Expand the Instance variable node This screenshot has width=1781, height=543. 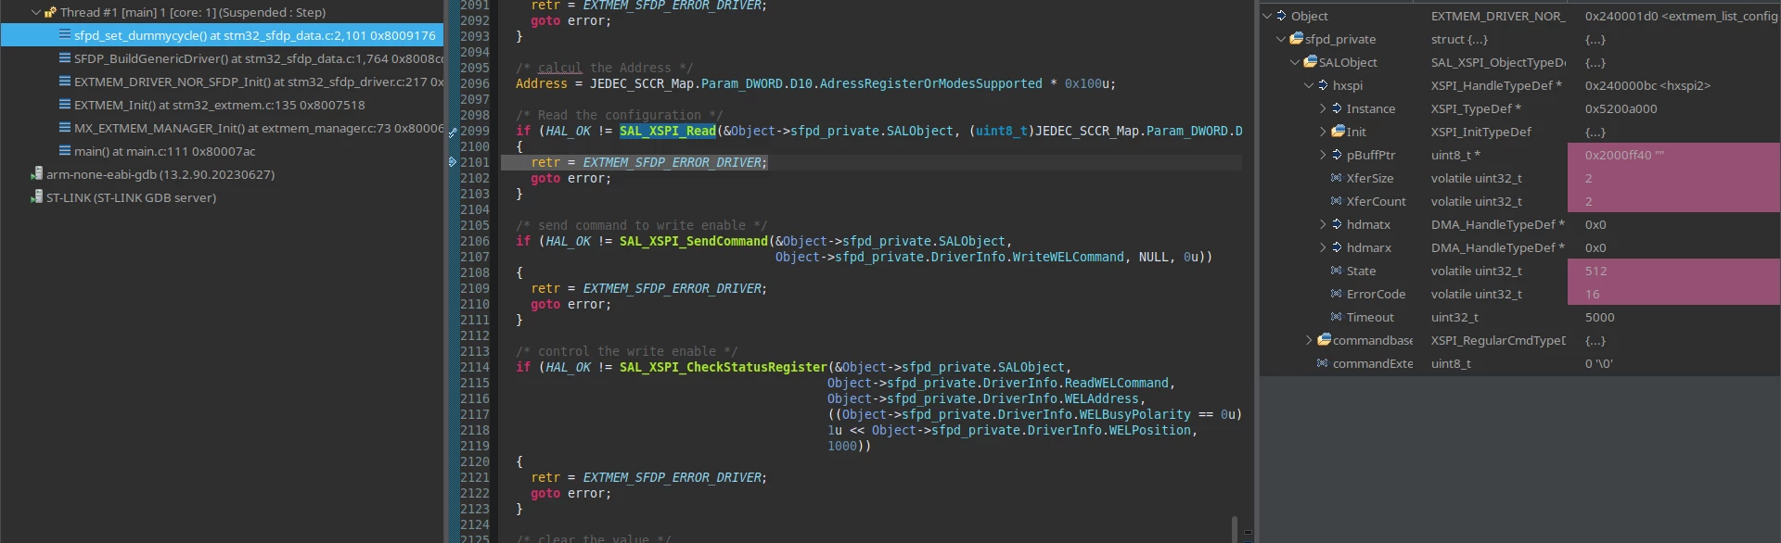pyautogui.click(x=1323, y=108)
